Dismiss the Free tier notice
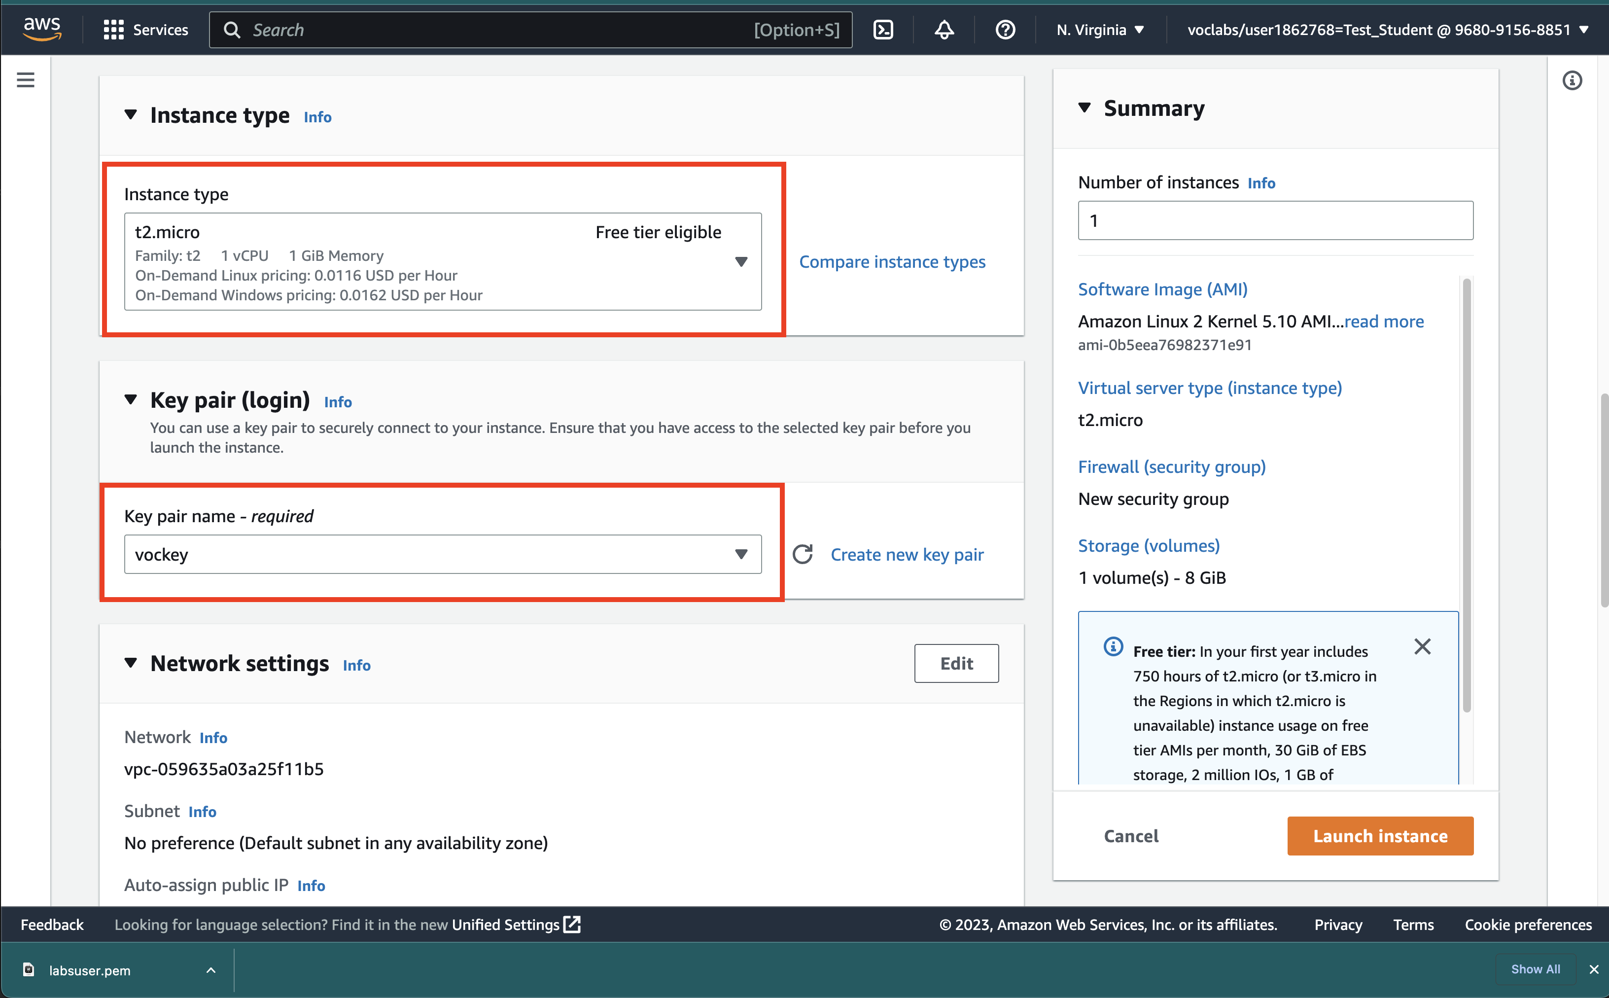 [1422, 647]
